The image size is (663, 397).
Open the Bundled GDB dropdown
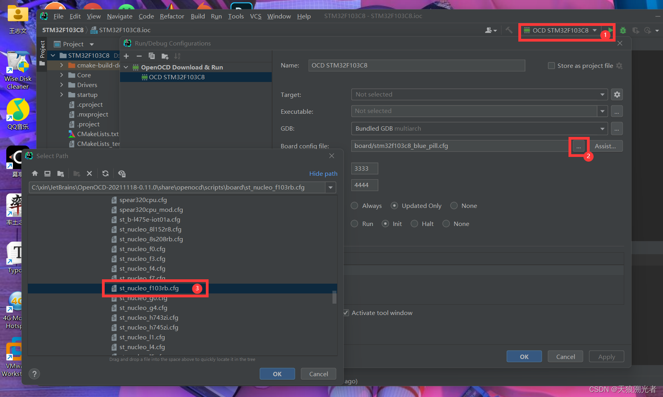click(x=480, y=128)
